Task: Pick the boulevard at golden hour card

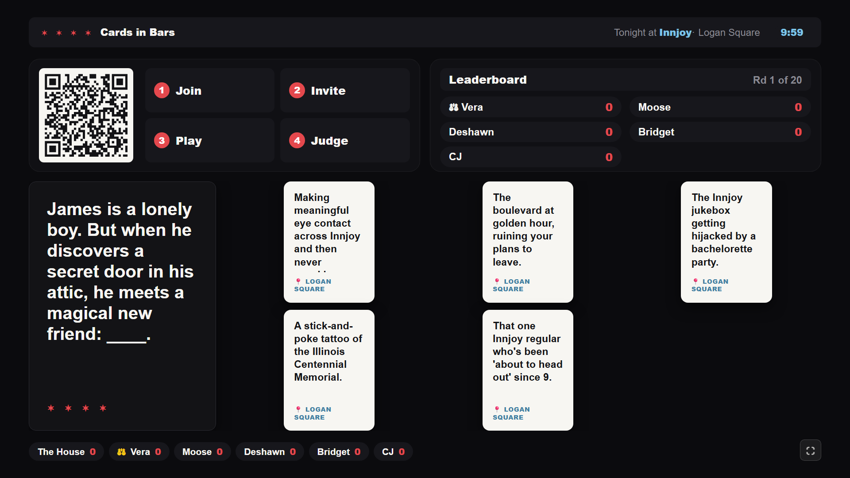Action: [528, 242]
